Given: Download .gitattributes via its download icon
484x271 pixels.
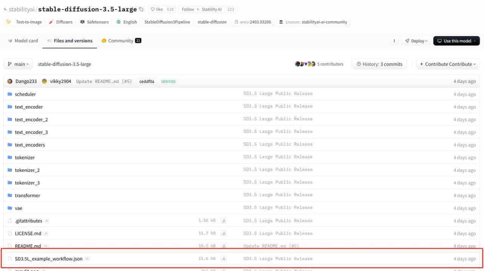Looking at the screenshot, I should coord(224,220).
